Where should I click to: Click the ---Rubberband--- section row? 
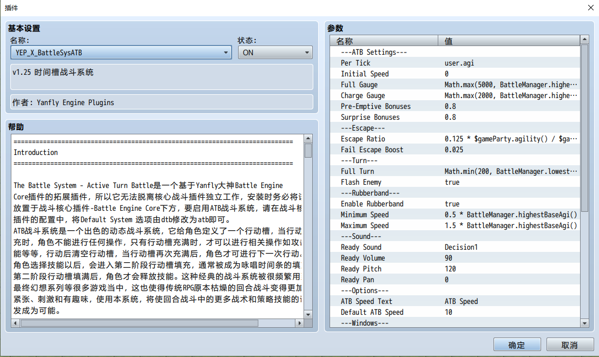tap(455, 193)
